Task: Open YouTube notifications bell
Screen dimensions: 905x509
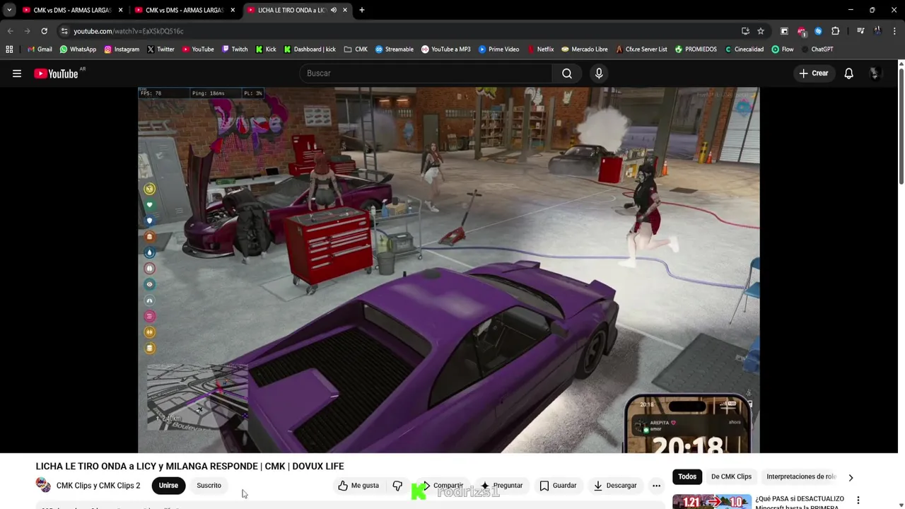Action: click(x=848, y=74)
